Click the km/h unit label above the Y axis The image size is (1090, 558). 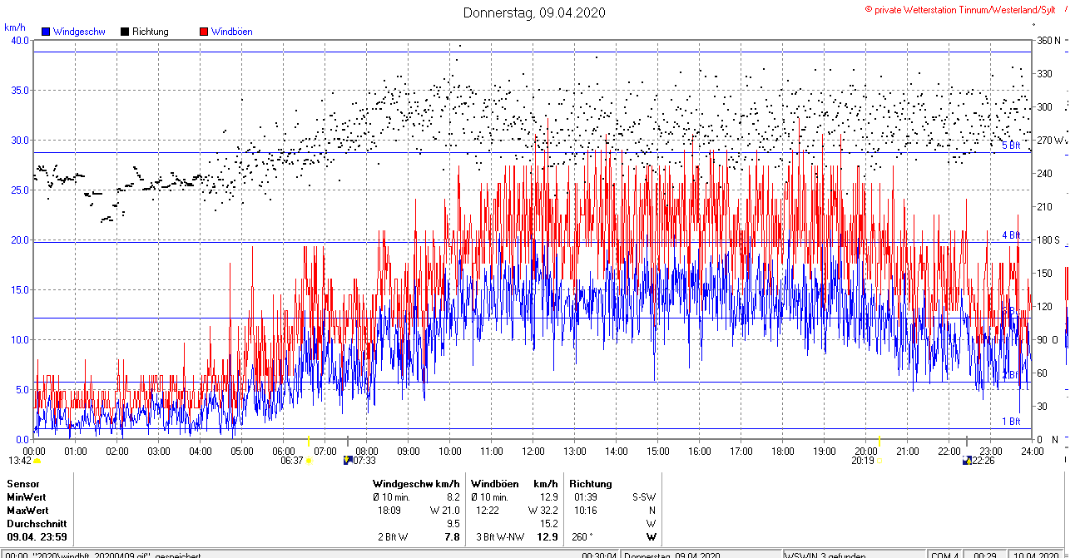[x=14, y=27]
